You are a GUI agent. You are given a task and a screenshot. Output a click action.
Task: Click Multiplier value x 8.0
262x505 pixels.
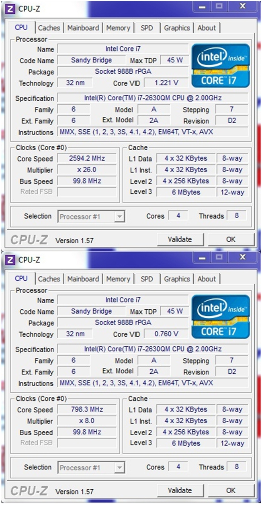pos(87,420)
